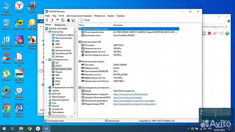Open Task View on the taskbar
Screen dimensions: 235x132
click(x=12, y=128)
